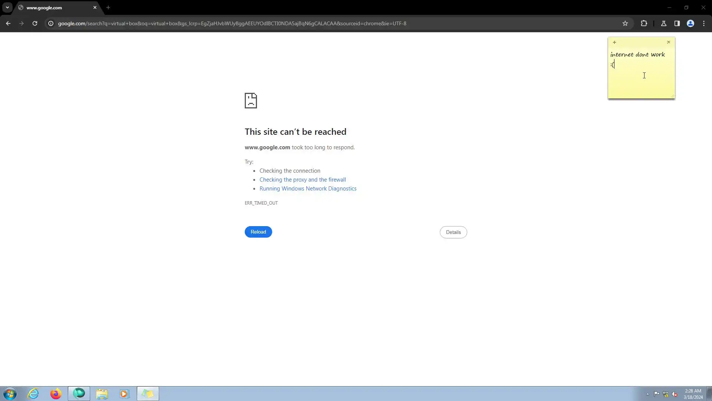Open a new tab with plus button
This screenshot has height=401, width=712.
(x=108, y=7)
